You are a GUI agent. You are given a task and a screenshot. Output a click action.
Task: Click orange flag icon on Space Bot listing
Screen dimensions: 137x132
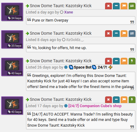(124, 61)
